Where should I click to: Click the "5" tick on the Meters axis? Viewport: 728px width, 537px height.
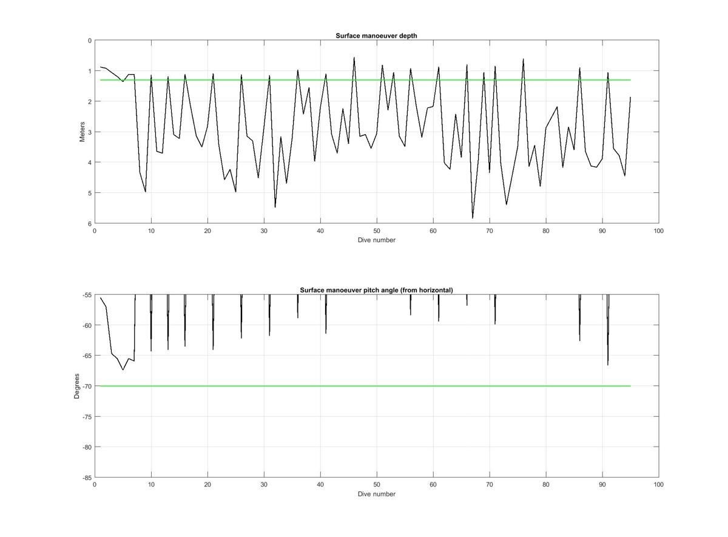click(90, 193)
